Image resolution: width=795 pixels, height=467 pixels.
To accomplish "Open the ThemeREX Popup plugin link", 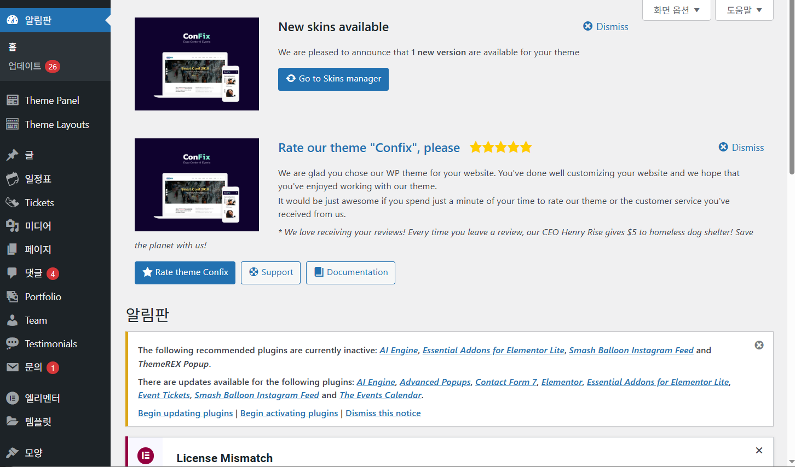I will pos(174,364).
